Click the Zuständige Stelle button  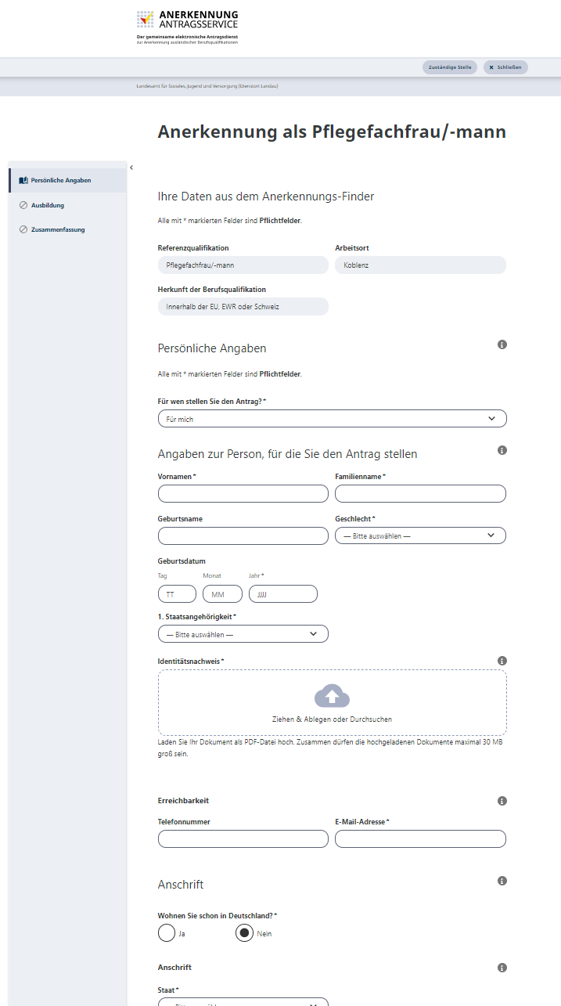(x=450, y=67)
